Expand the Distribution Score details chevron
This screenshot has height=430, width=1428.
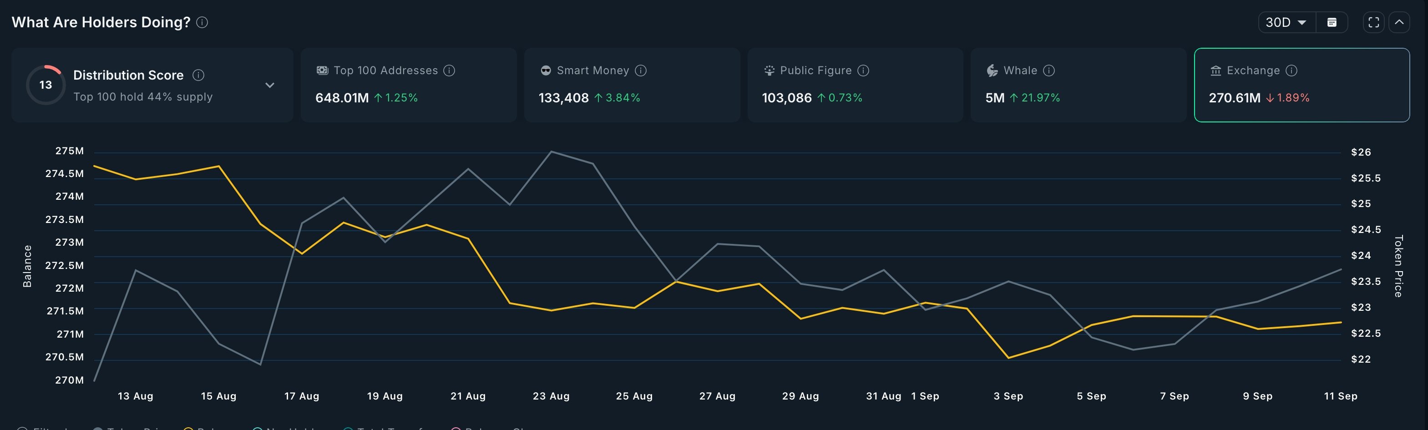[x=269, y=86]
